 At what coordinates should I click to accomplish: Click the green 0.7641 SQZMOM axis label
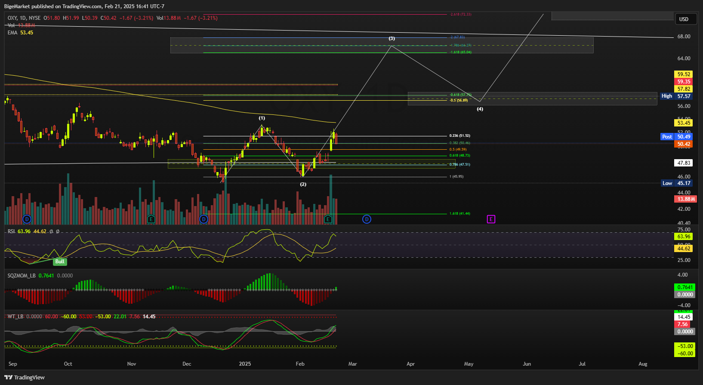pos(684,287)
